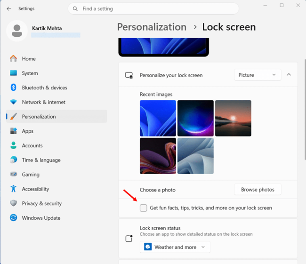Open Accessibility settings
306x264 pixels.
pyautogui.click(x=56, y=189)
